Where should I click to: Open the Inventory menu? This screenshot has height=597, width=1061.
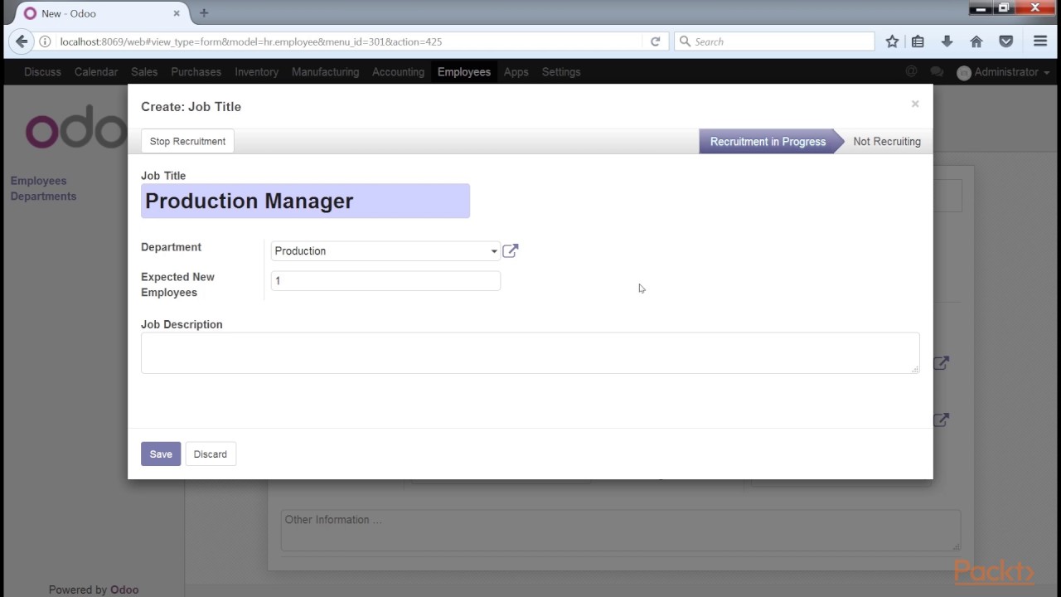(x=256, y=72)
